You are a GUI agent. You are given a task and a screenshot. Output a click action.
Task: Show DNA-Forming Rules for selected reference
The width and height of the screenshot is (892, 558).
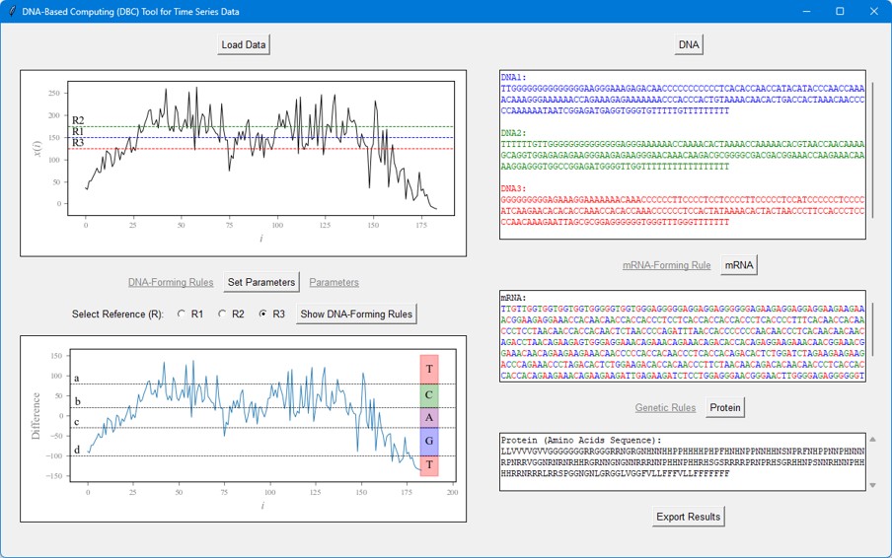tap(356, 314)
